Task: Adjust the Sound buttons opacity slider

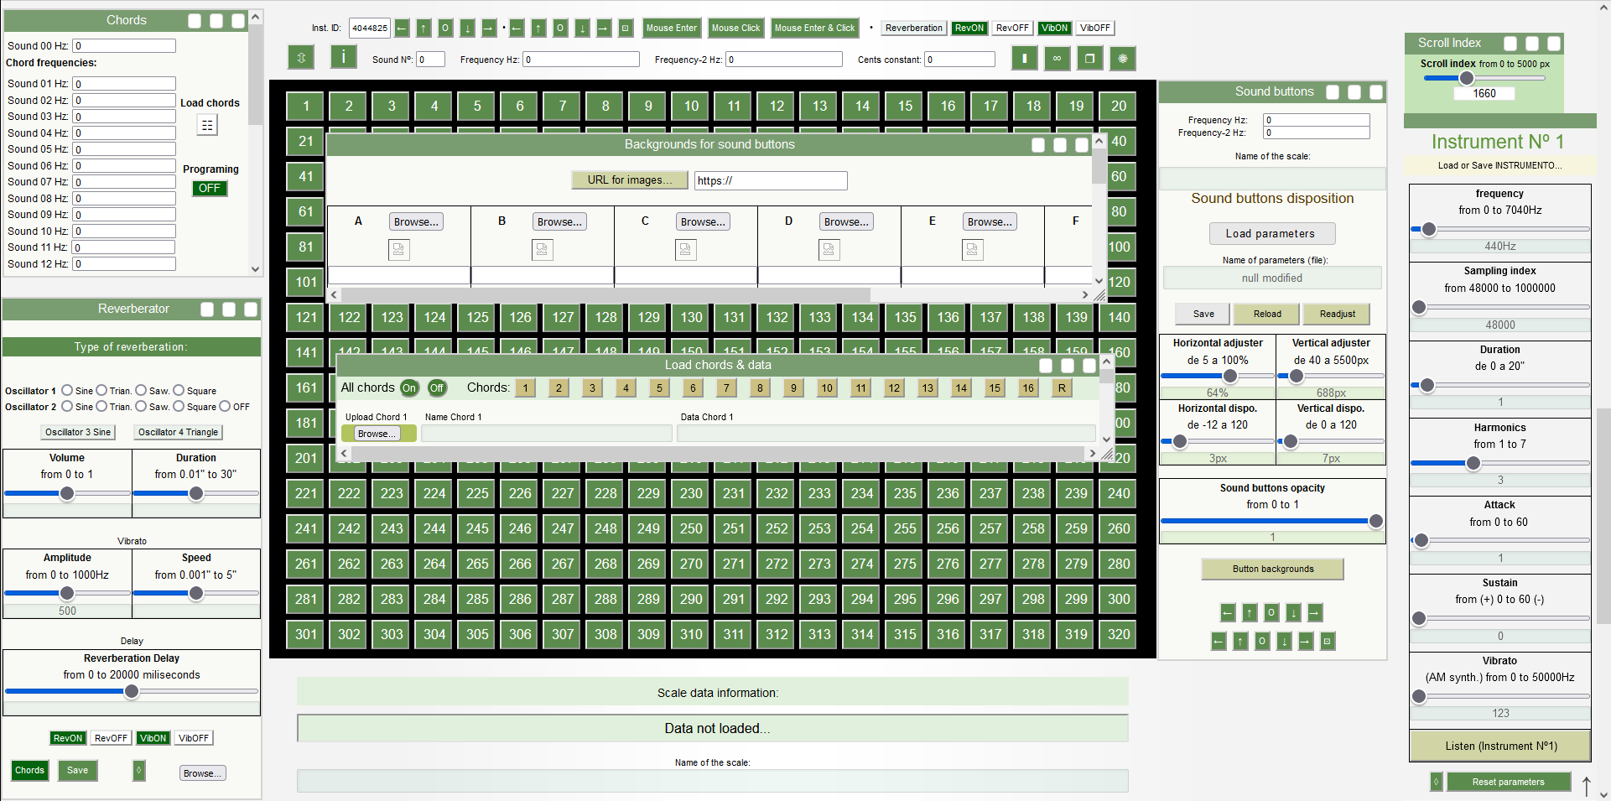Action: point(1375,521)
